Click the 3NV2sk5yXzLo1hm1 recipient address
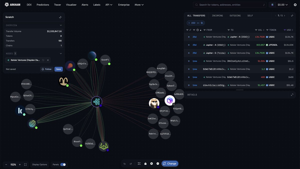Image resolution: width=300 pixels, height=169 pixels. 238,61
